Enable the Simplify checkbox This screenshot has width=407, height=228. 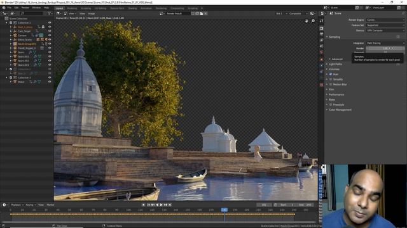pyautogui.click(x=331, y=79)
